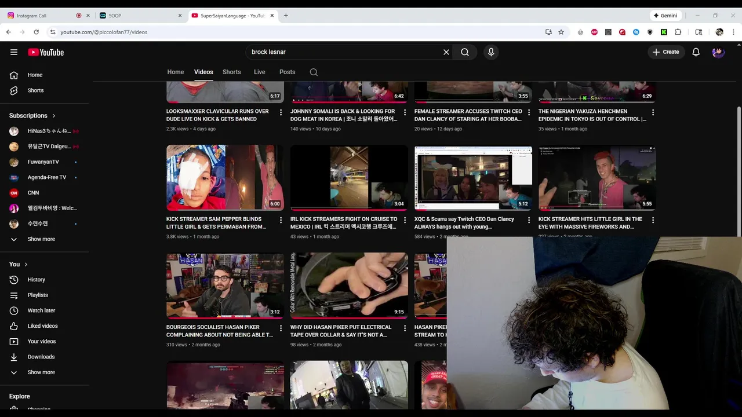Click the address bar URL

[104, 32]
